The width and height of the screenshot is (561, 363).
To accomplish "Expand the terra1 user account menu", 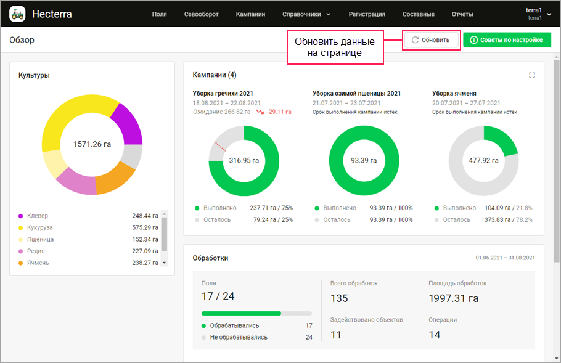I will click(x=538, y=14).
